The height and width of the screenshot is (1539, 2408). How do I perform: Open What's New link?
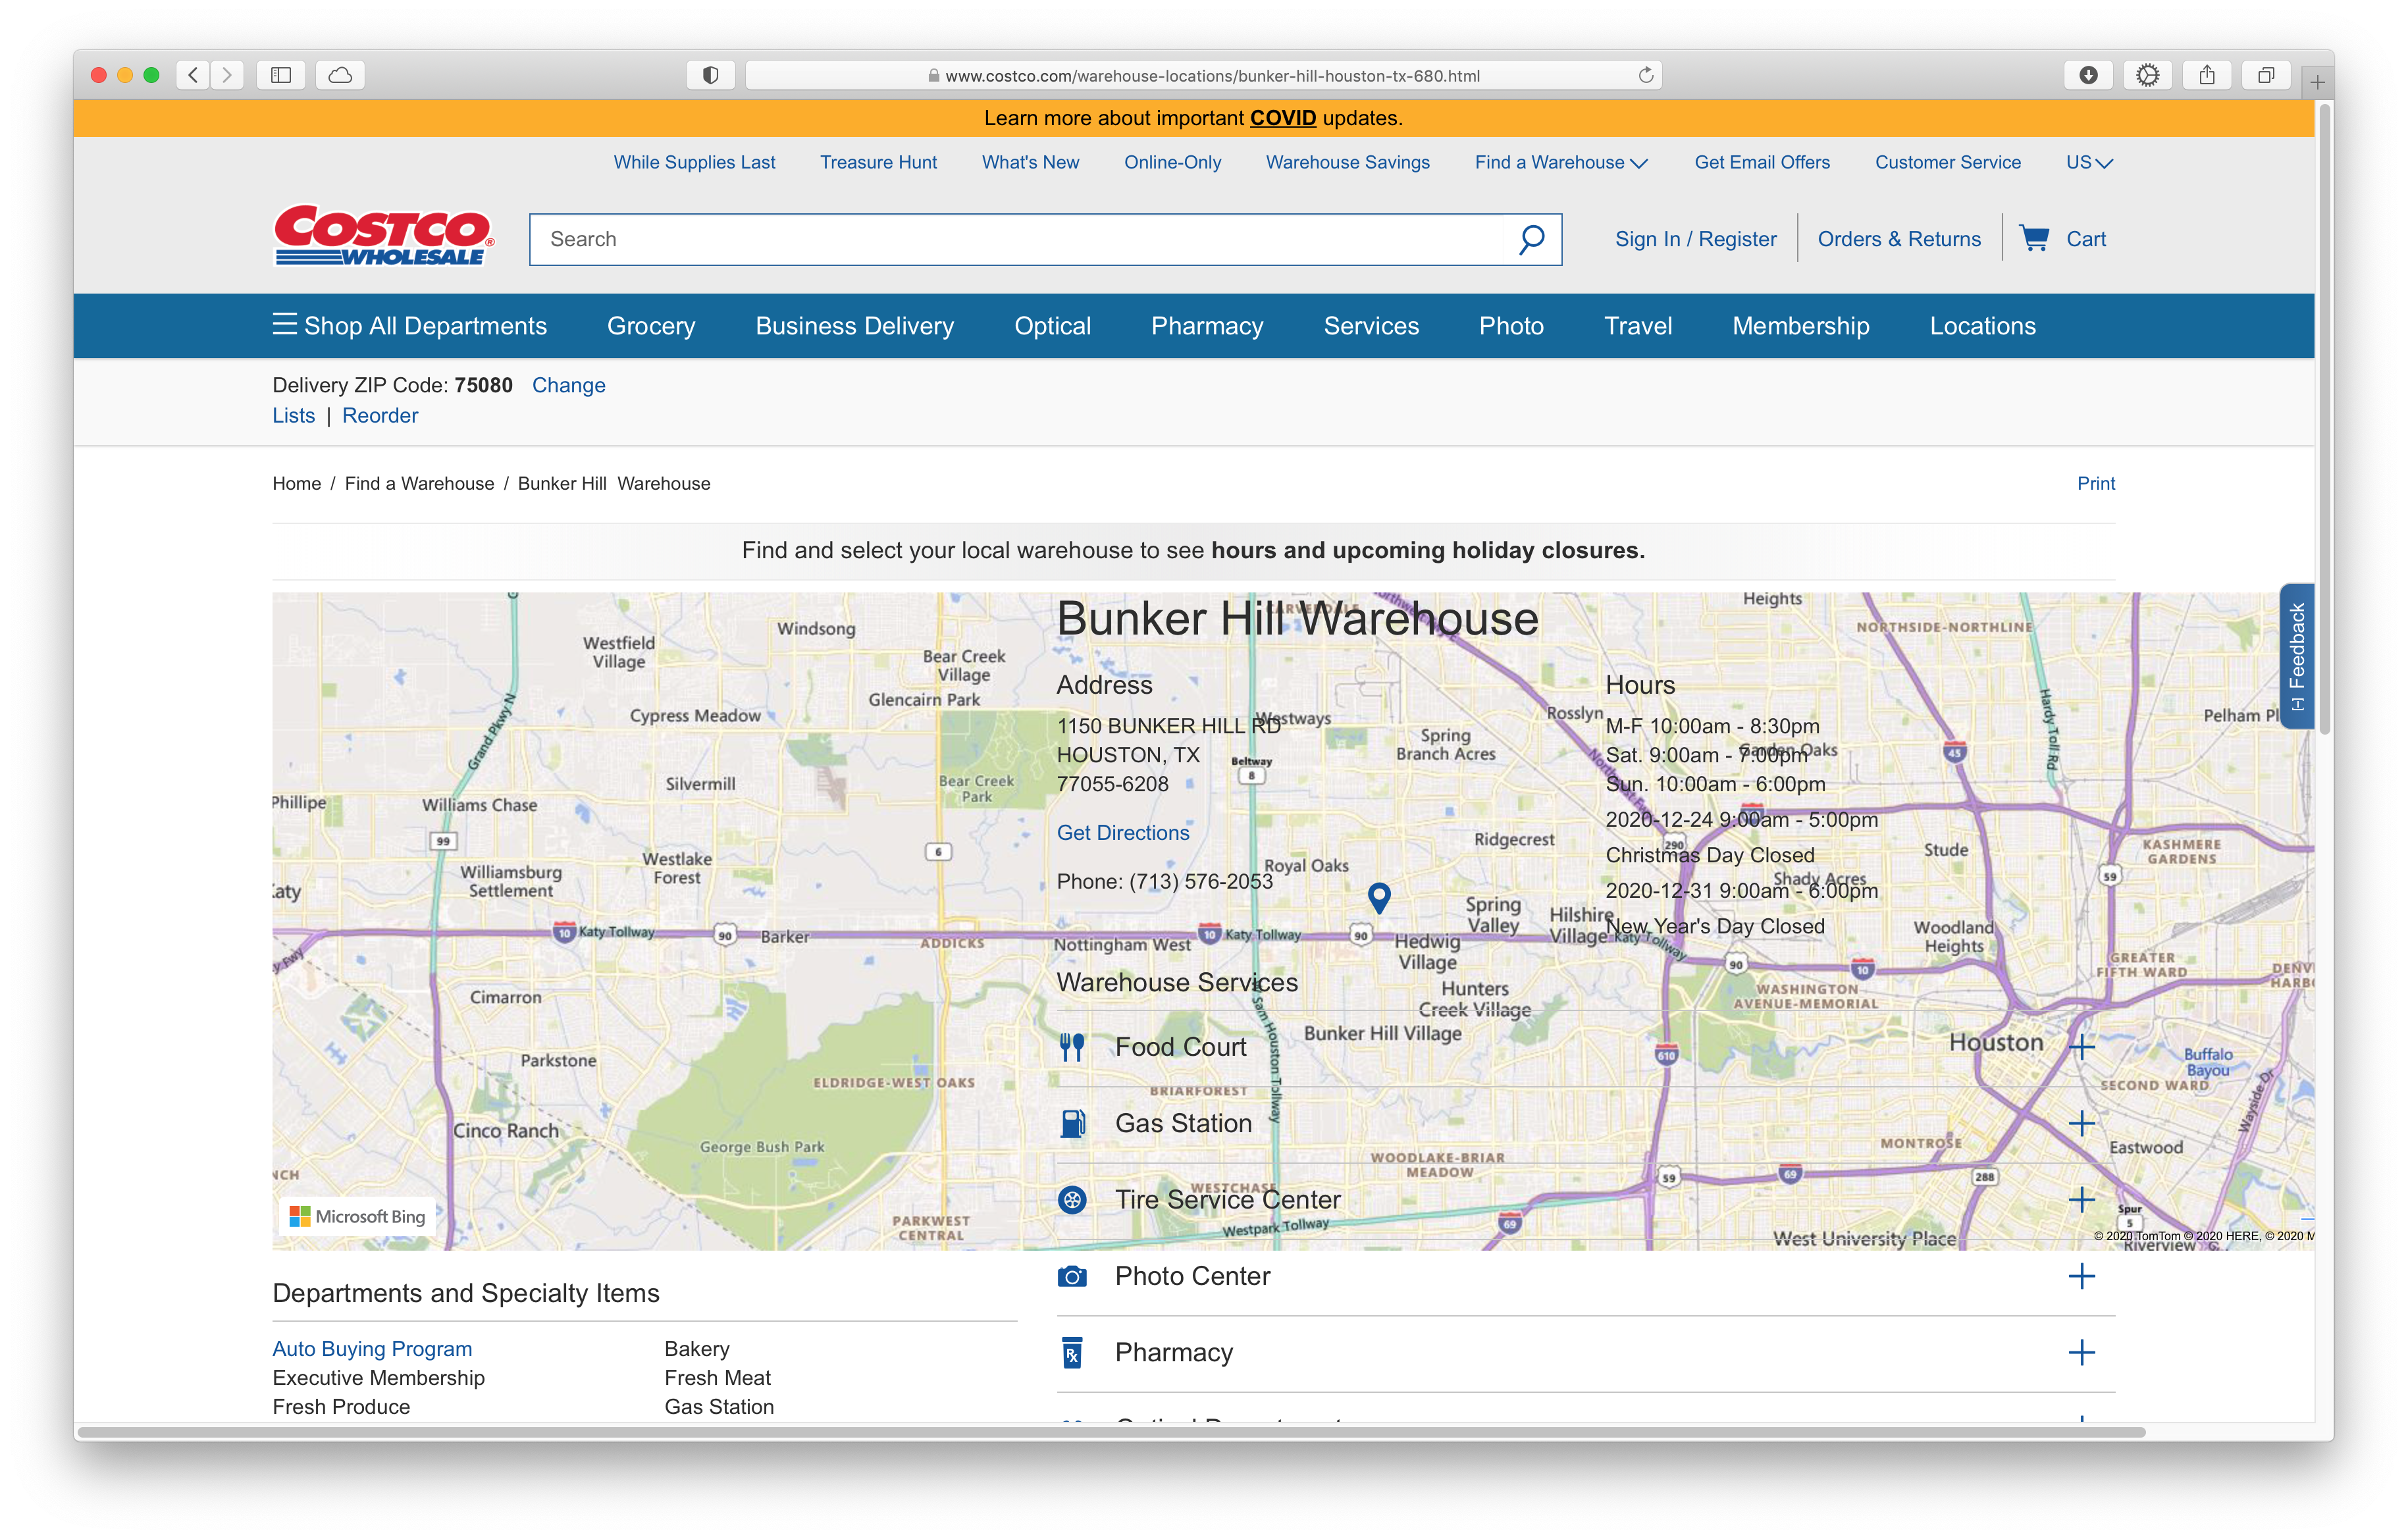(x=1030, y=162)
